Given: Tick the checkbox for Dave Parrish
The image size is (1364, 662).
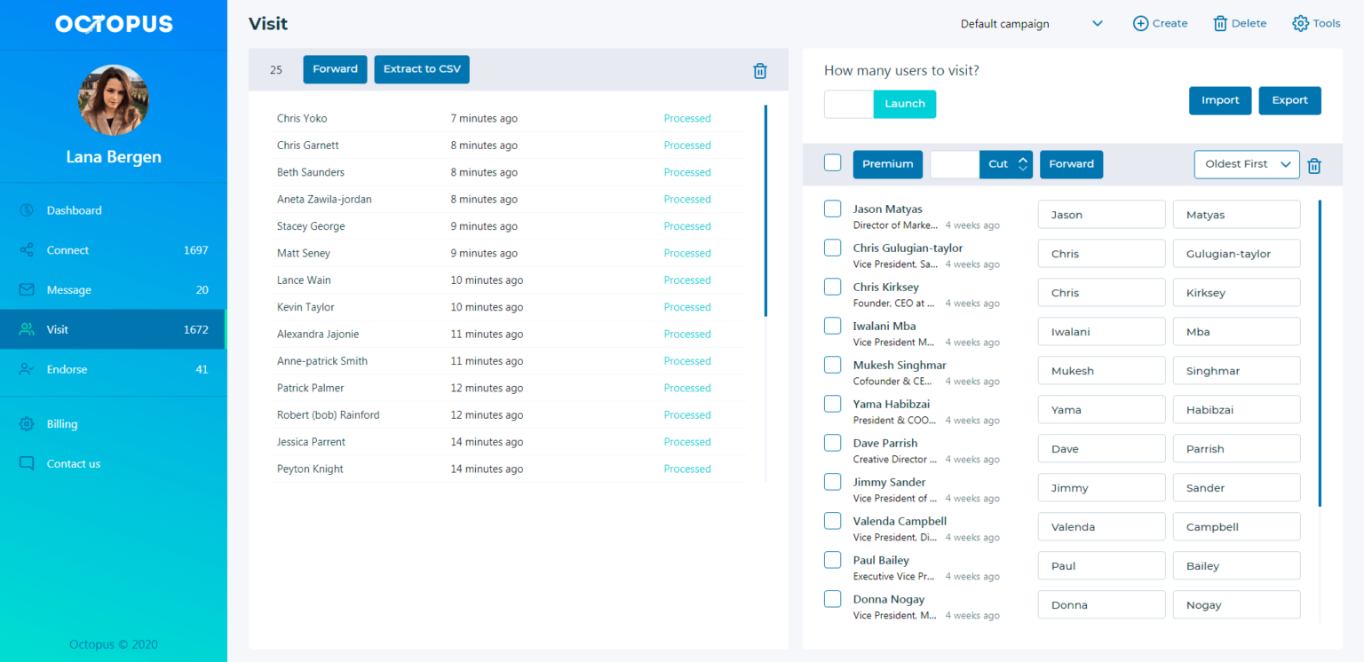Looking at the screenshot, I should (832, 442).
